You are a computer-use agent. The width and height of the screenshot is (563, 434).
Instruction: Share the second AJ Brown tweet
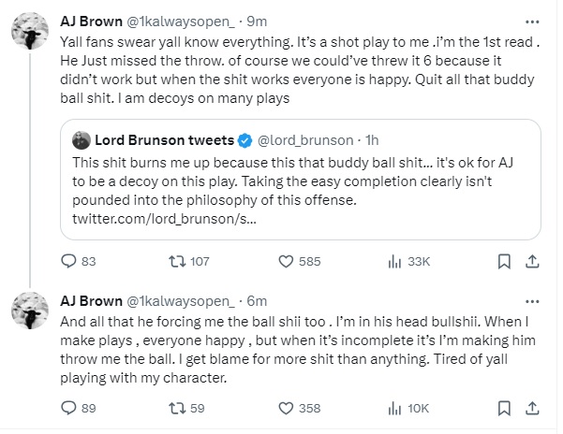click(x=534, y=408)
